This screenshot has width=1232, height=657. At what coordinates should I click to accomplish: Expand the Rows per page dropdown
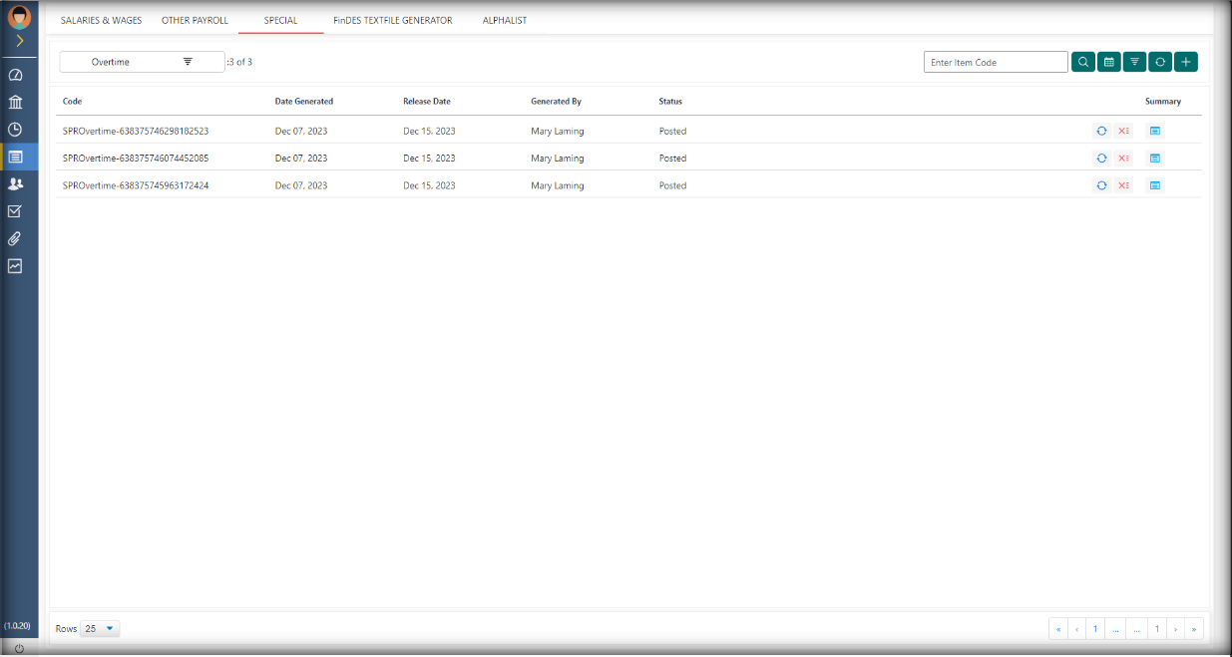click(x=100, y=629)
